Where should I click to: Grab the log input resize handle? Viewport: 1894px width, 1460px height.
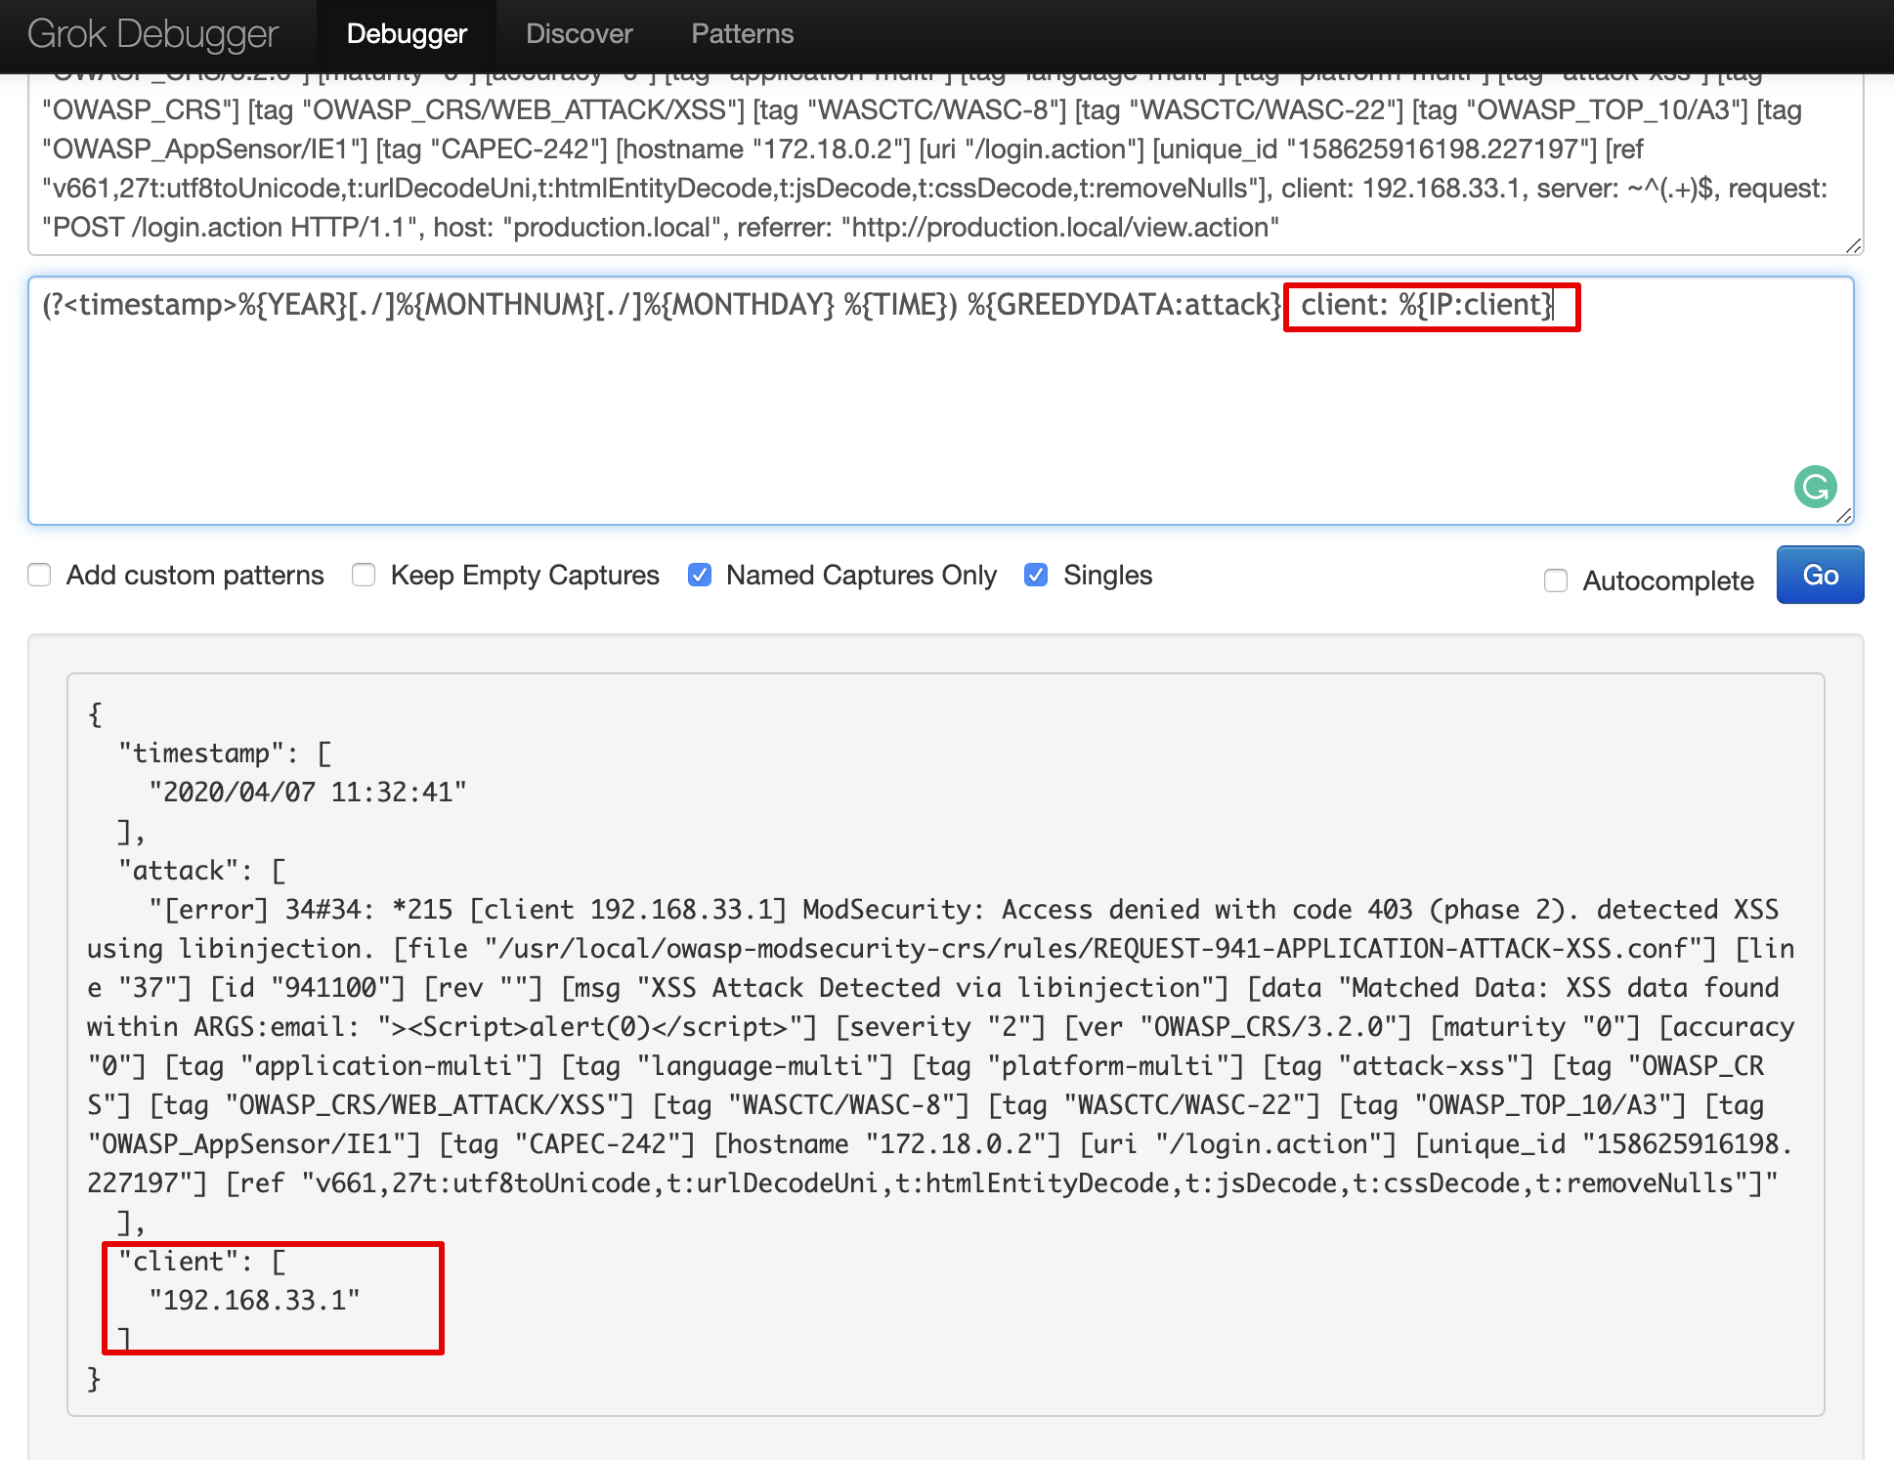(1853, 245)
